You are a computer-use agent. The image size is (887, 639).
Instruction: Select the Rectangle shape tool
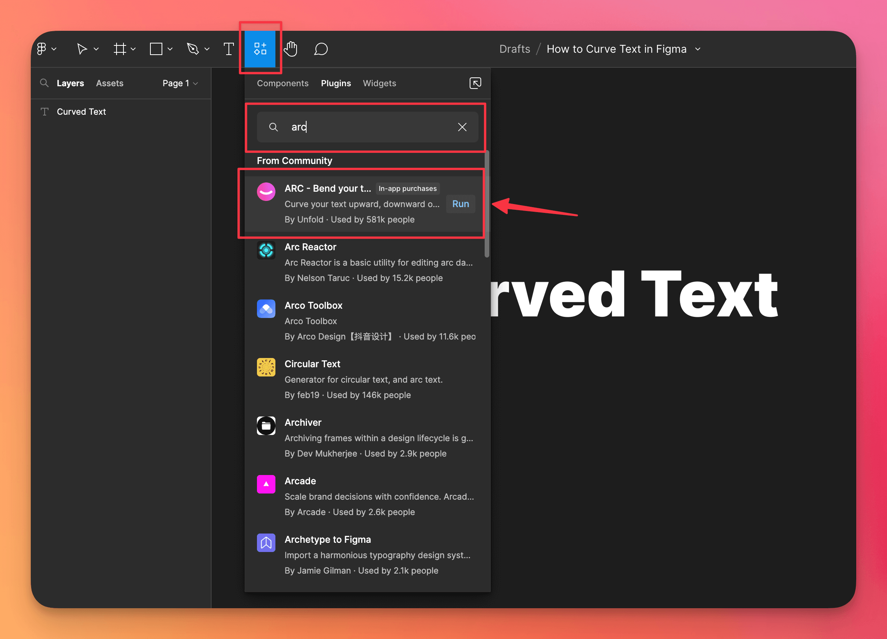pos(157,49)
